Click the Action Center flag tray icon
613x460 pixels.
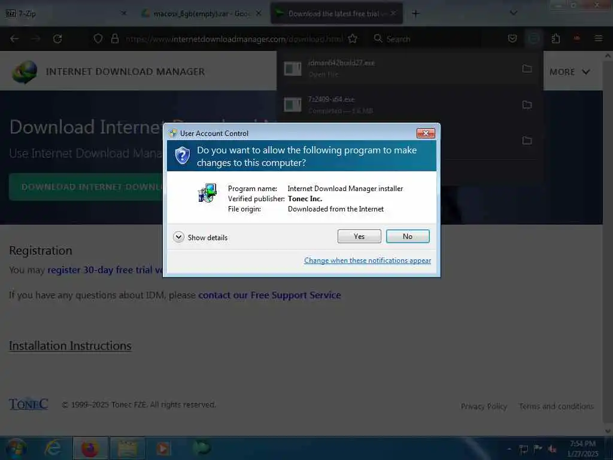(x=538, y=449)
